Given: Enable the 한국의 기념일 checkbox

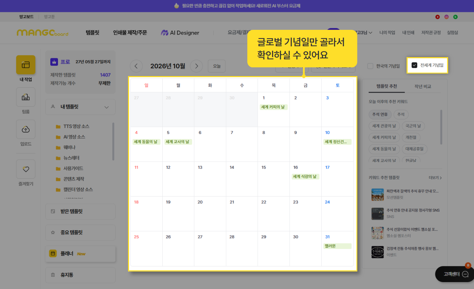Looking at the screenshot, I should (x=370, y=66).
